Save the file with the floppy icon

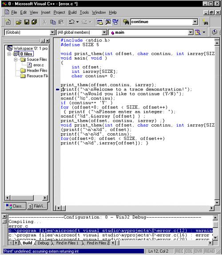[27, 22]
